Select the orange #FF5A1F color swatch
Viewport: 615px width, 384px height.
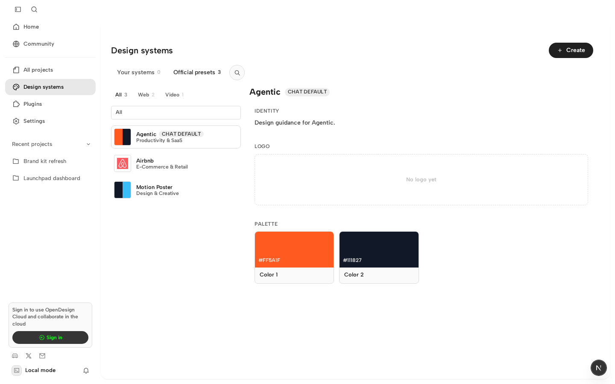pyautogui.click(x=294, y=250)
